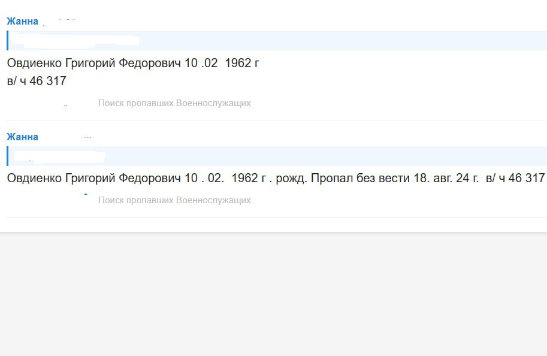
Task: Open Жанна's profile from the second post
Action: pos(22,137)
